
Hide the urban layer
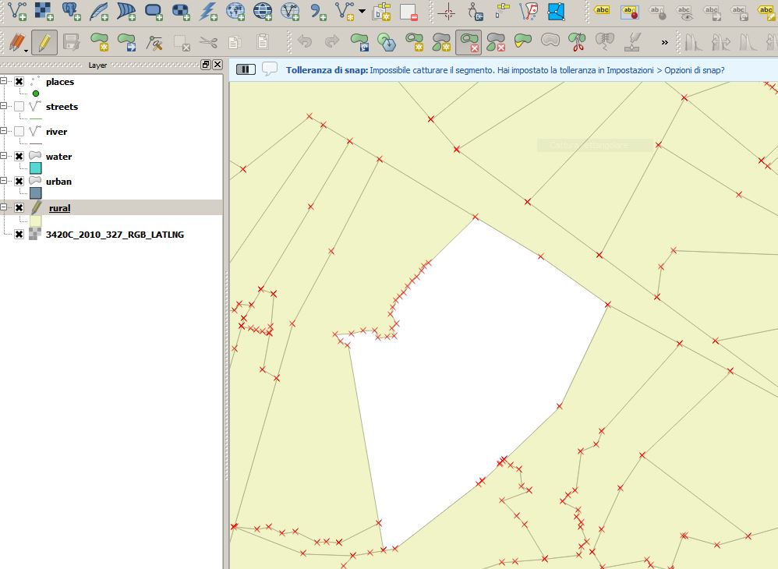click(x=19, y=181)
